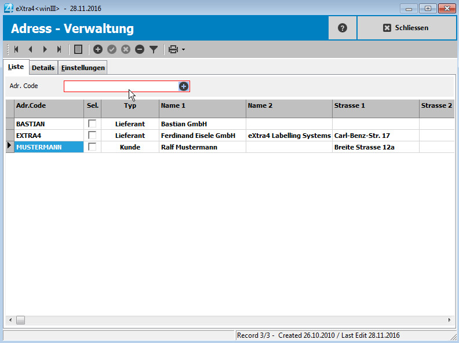Go to the next record

(45, 50)
